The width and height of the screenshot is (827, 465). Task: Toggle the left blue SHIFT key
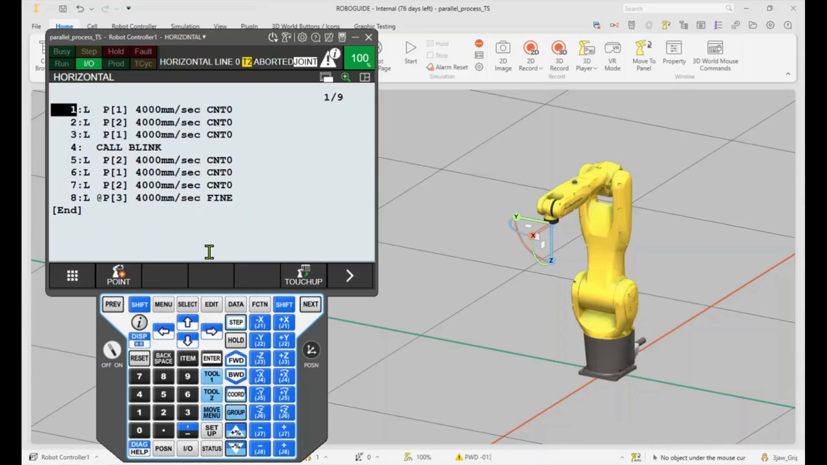point(139,304)
